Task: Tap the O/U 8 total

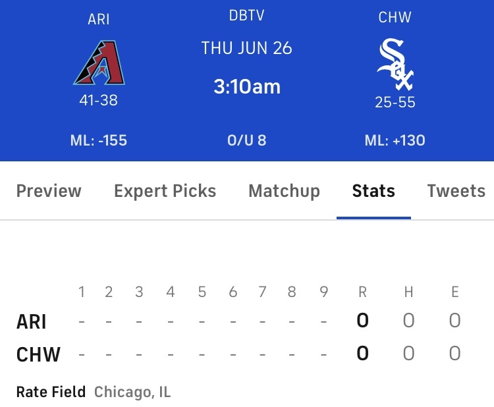Action: [247, 140]
